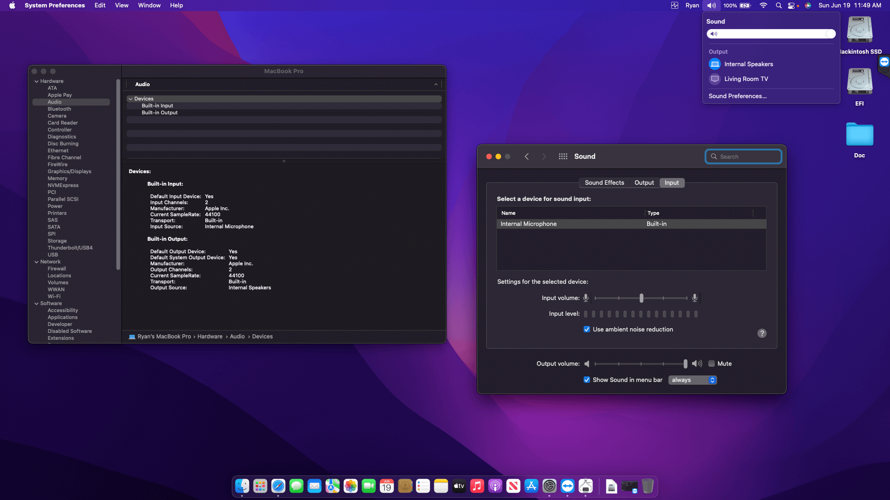This screenshot has height=500, width=890.
Task: Open Music app in Dock
Action: (x=477, y=486)
